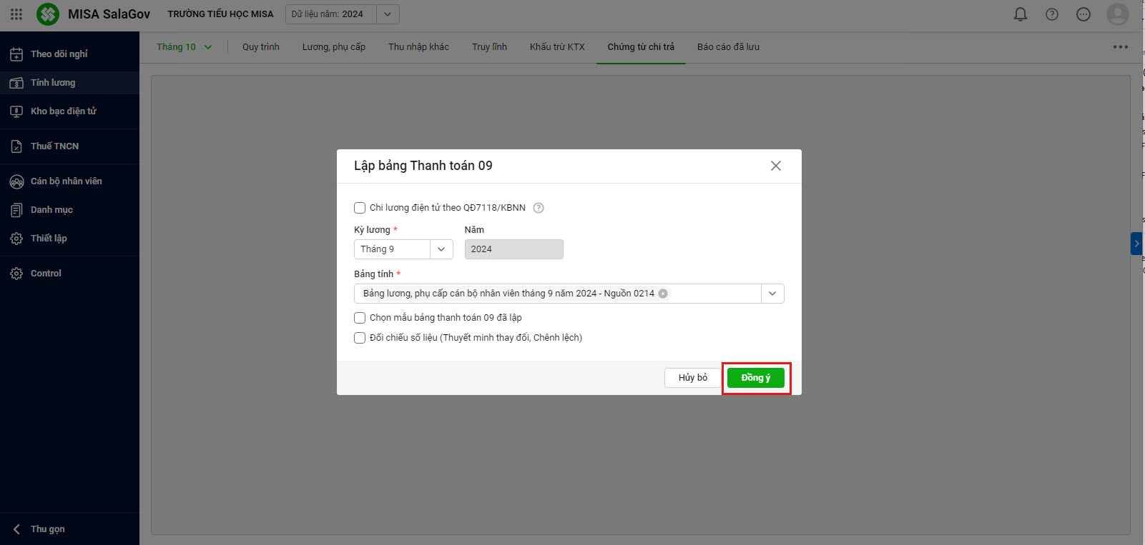Remove the selected Bảng lương tag
The height and width of the screenshot is (545, 1145).
point(663,294)
